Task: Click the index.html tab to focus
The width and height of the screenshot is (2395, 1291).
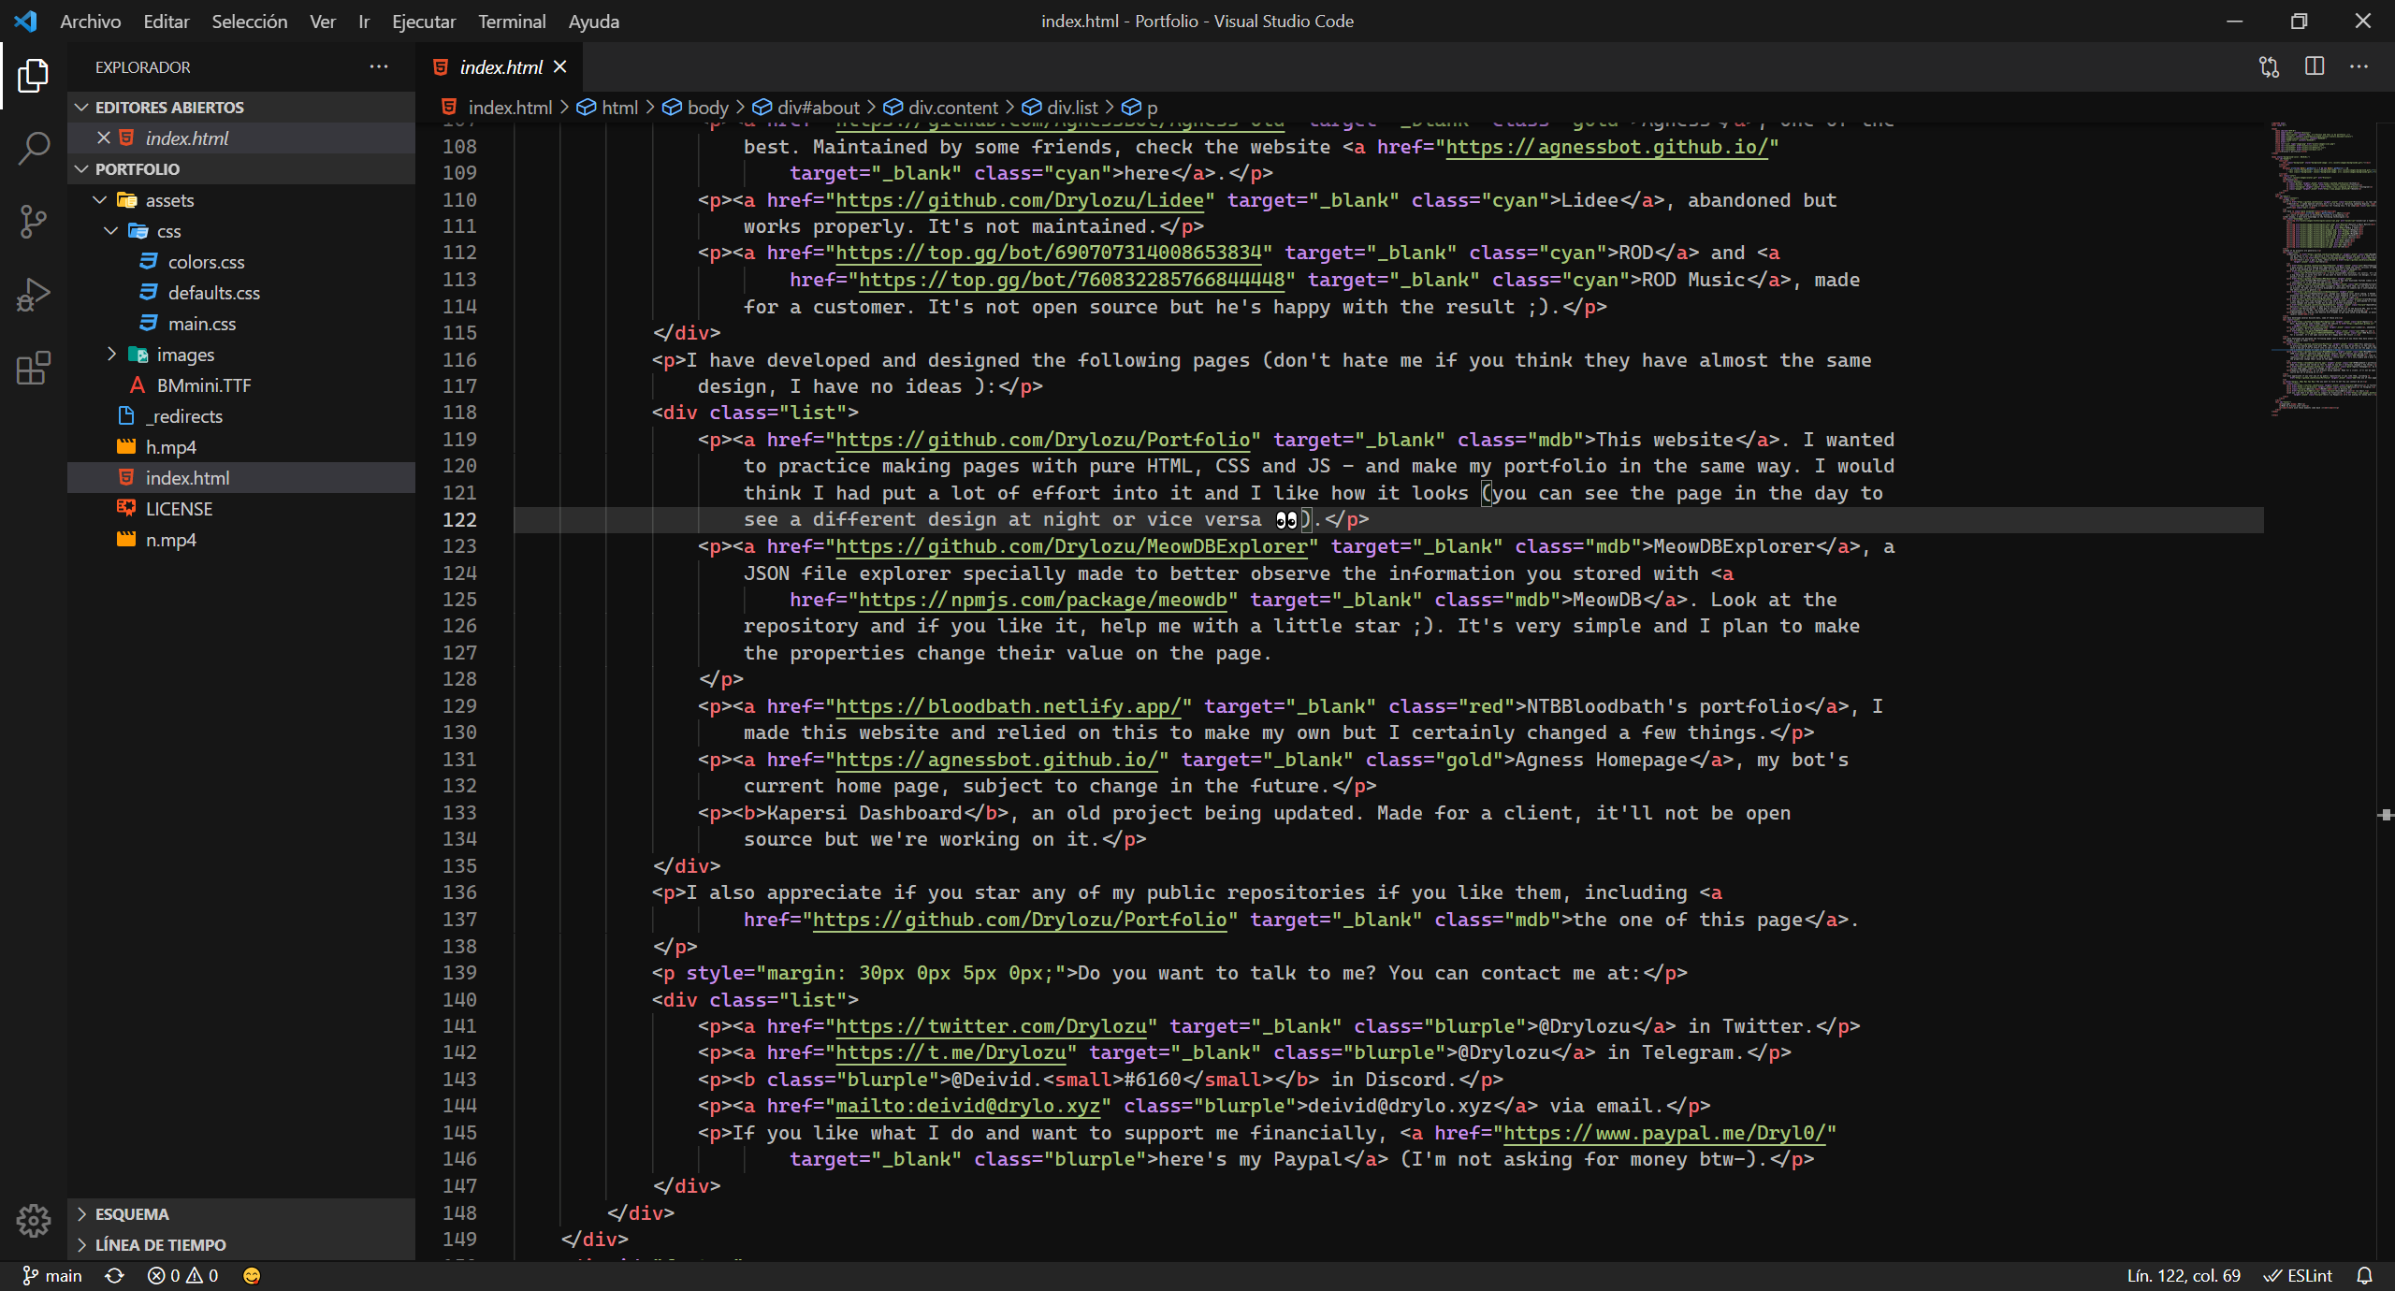Action: pyautogui.click(x=499, y=65)
